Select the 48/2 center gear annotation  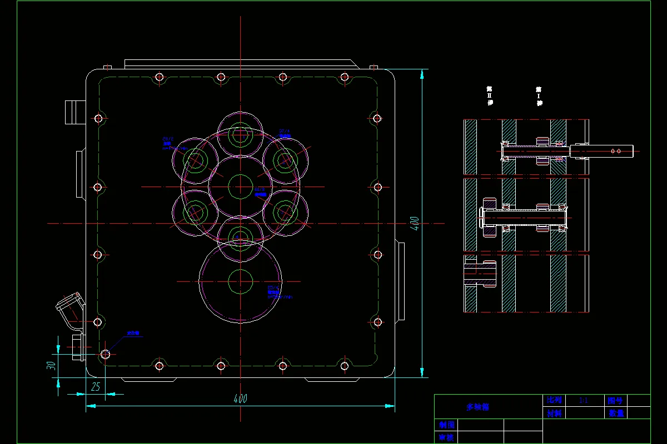[260, 192]
